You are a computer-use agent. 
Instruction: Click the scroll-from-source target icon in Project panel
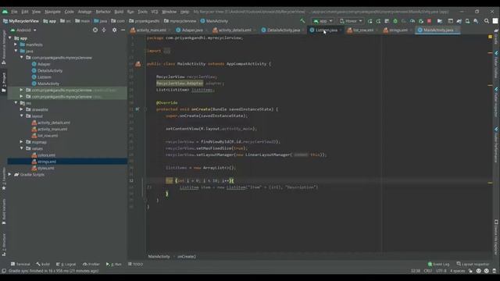click(95, 30)
